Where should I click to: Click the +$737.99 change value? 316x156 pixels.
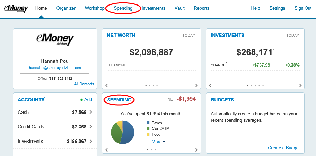pos(261,65)
